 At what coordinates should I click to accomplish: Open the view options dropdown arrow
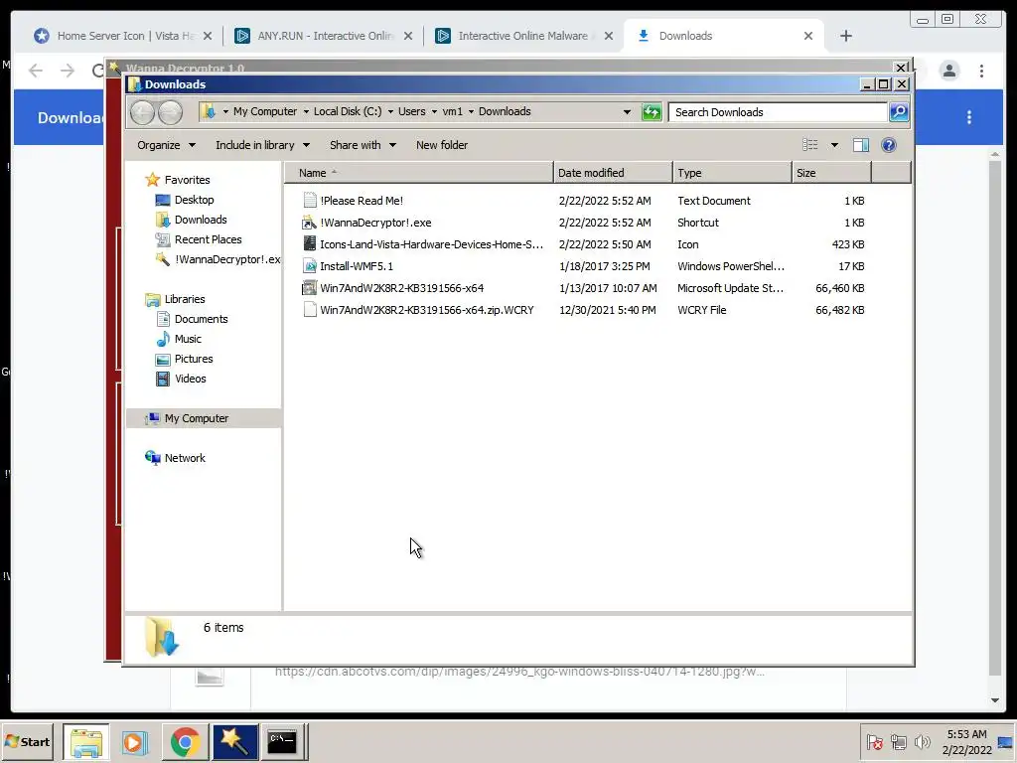pos(834,145)
